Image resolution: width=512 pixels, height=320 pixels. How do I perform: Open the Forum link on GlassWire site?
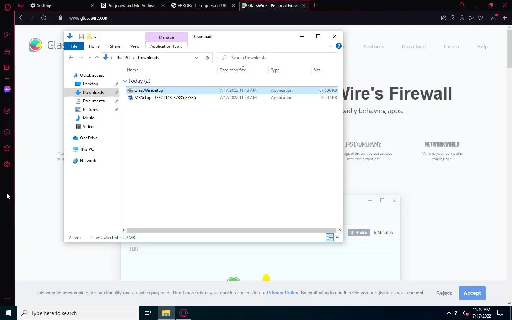[x=451, y=47]
